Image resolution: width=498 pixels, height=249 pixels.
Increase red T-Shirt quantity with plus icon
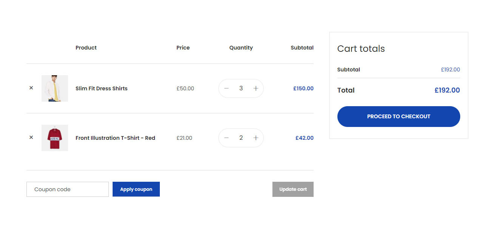coord(256,138)
